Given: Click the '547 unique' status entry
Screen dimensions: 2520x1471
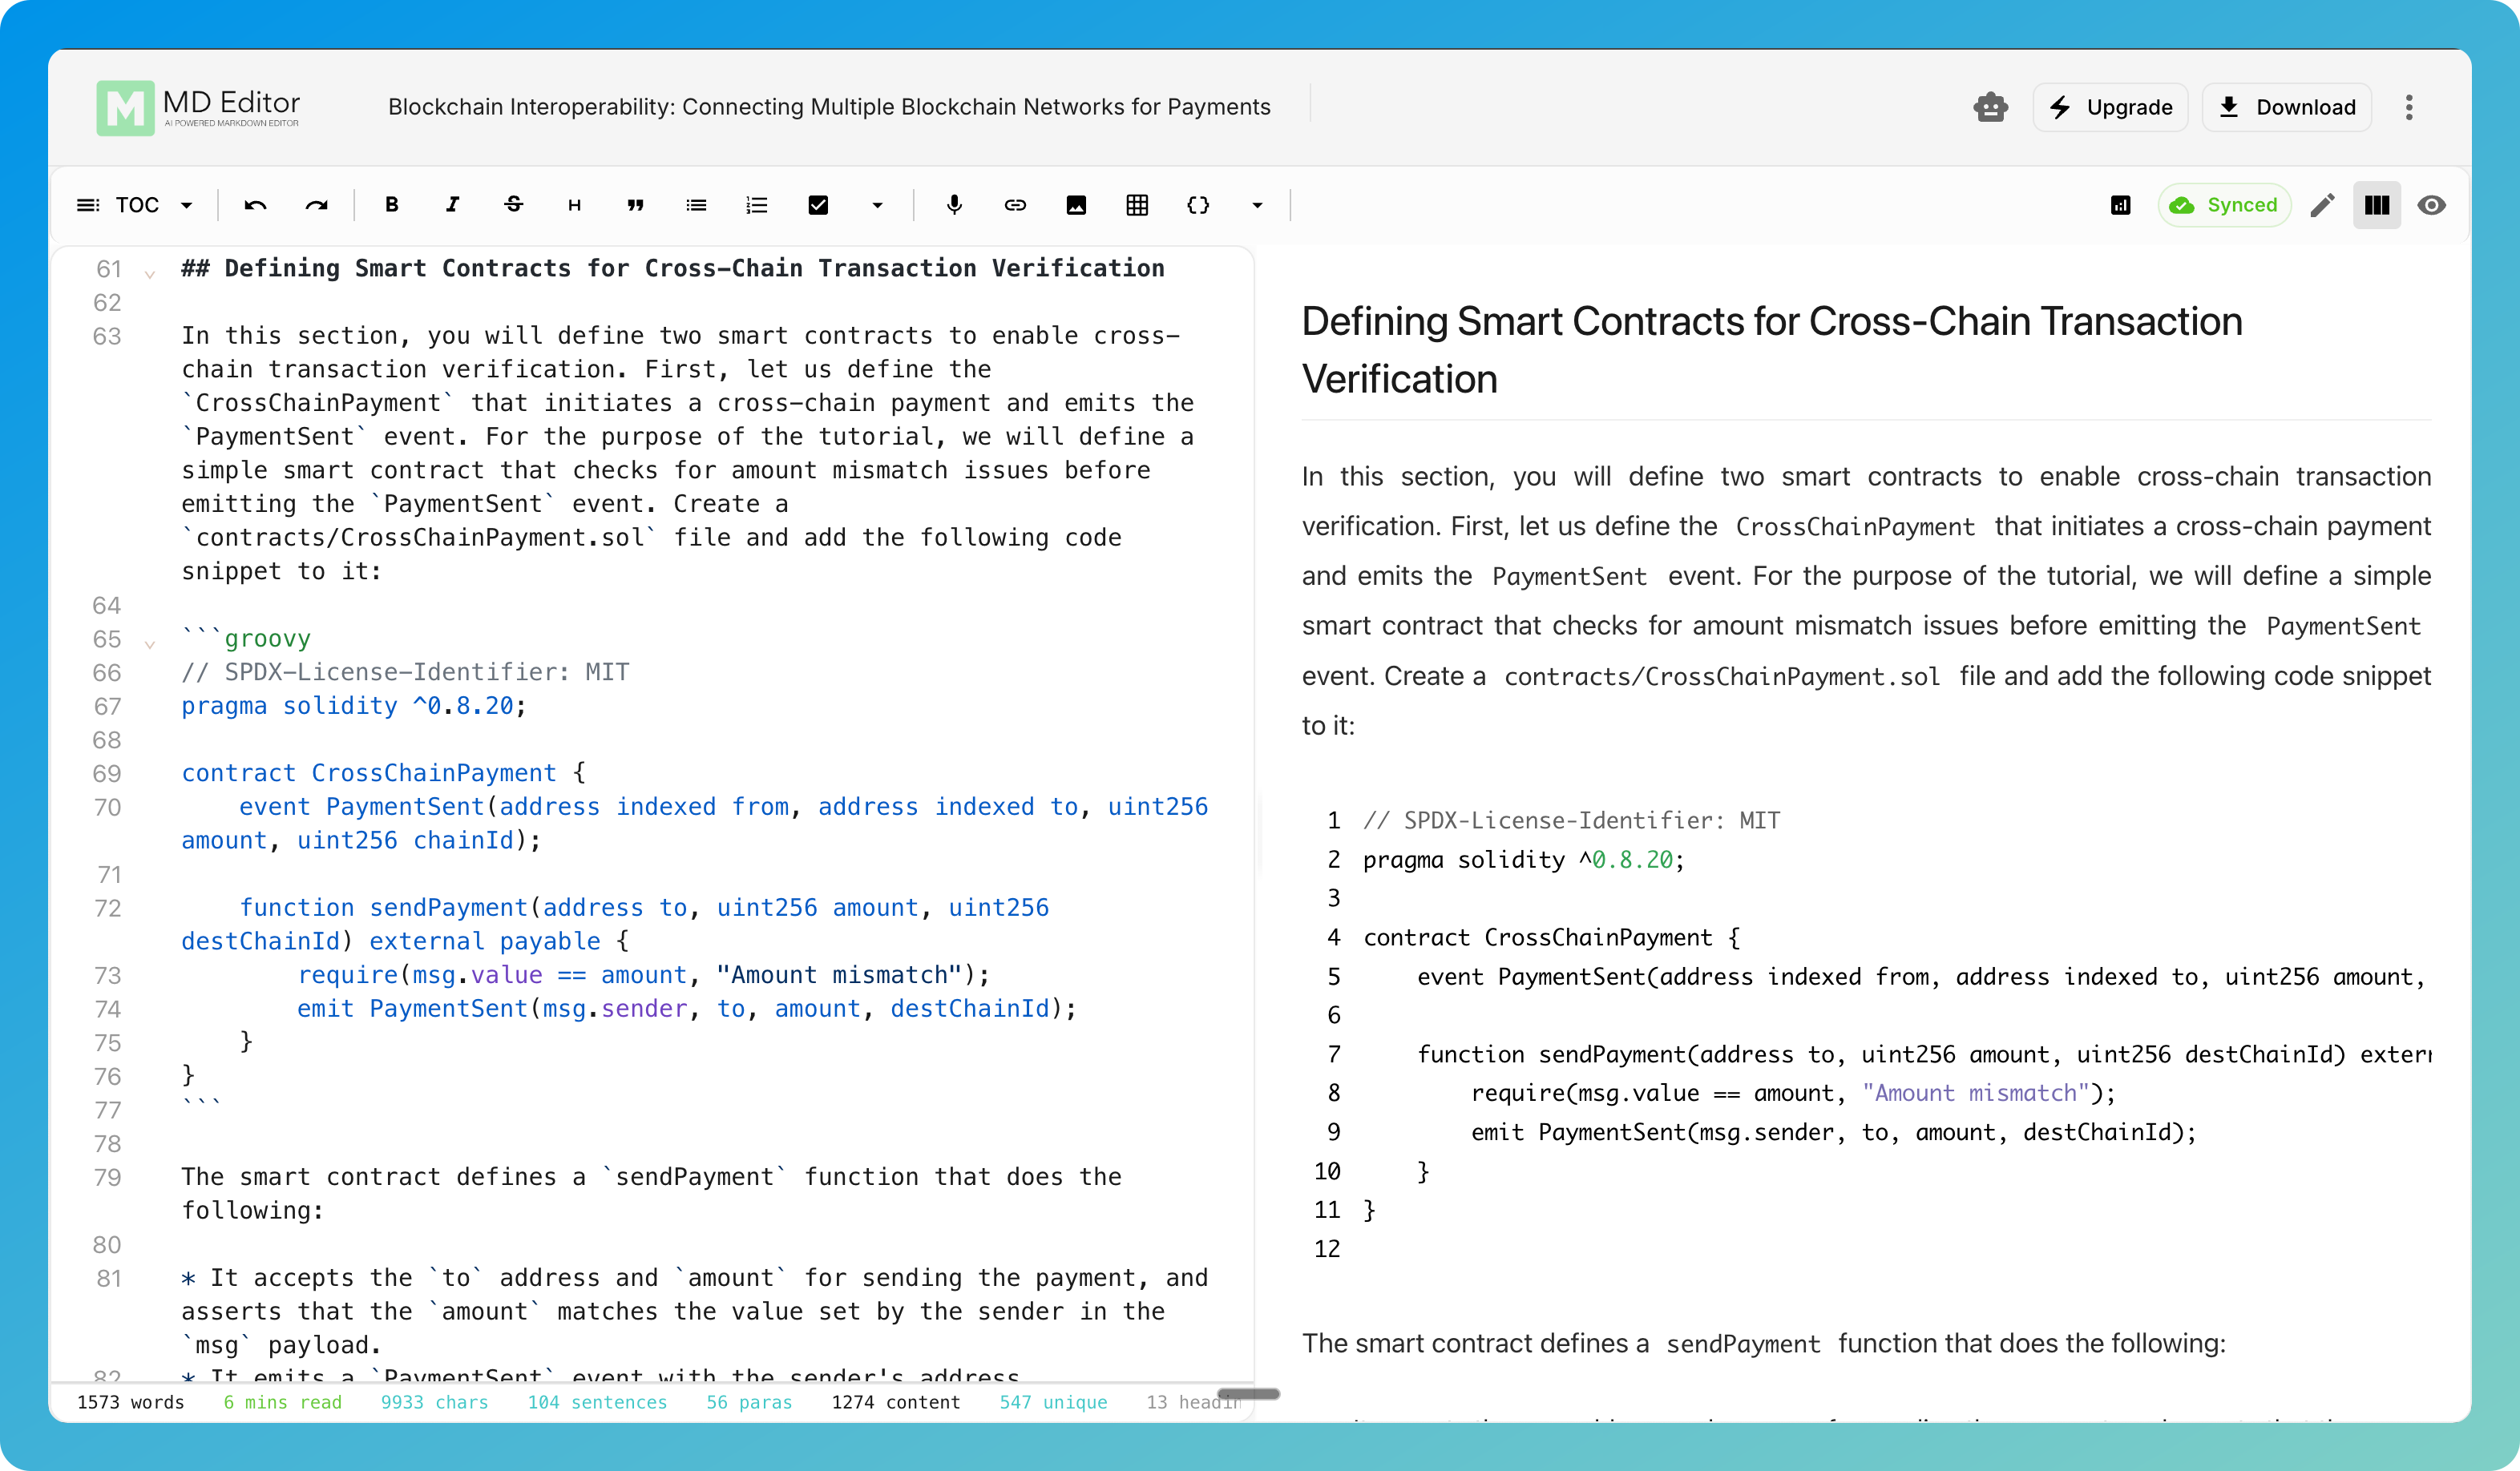Looking at the screenshot, I should 1054,1402.
